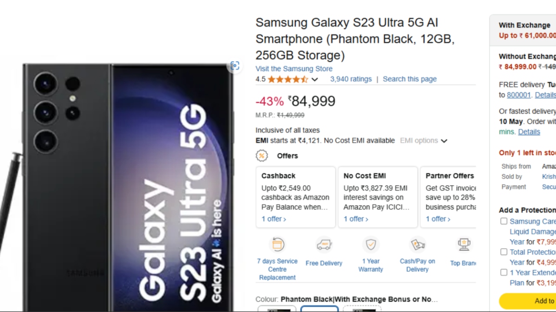Expand the Cashback 1 offer link
The image size is (556, 312).
[274, 219]
